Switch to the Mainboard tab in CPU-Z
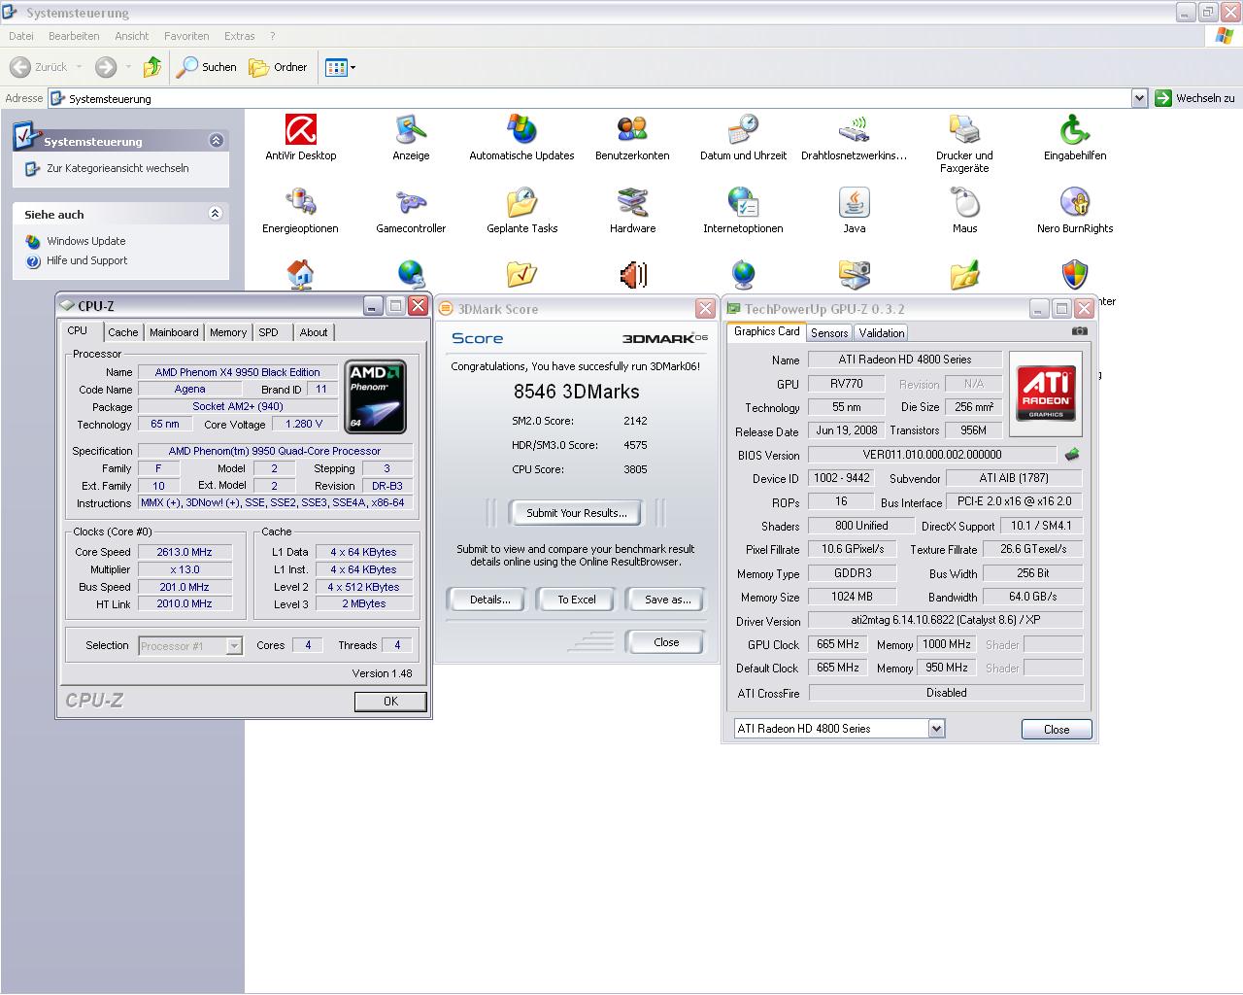1243x995 pixels. pyautogui.click(x=174, y=332)
